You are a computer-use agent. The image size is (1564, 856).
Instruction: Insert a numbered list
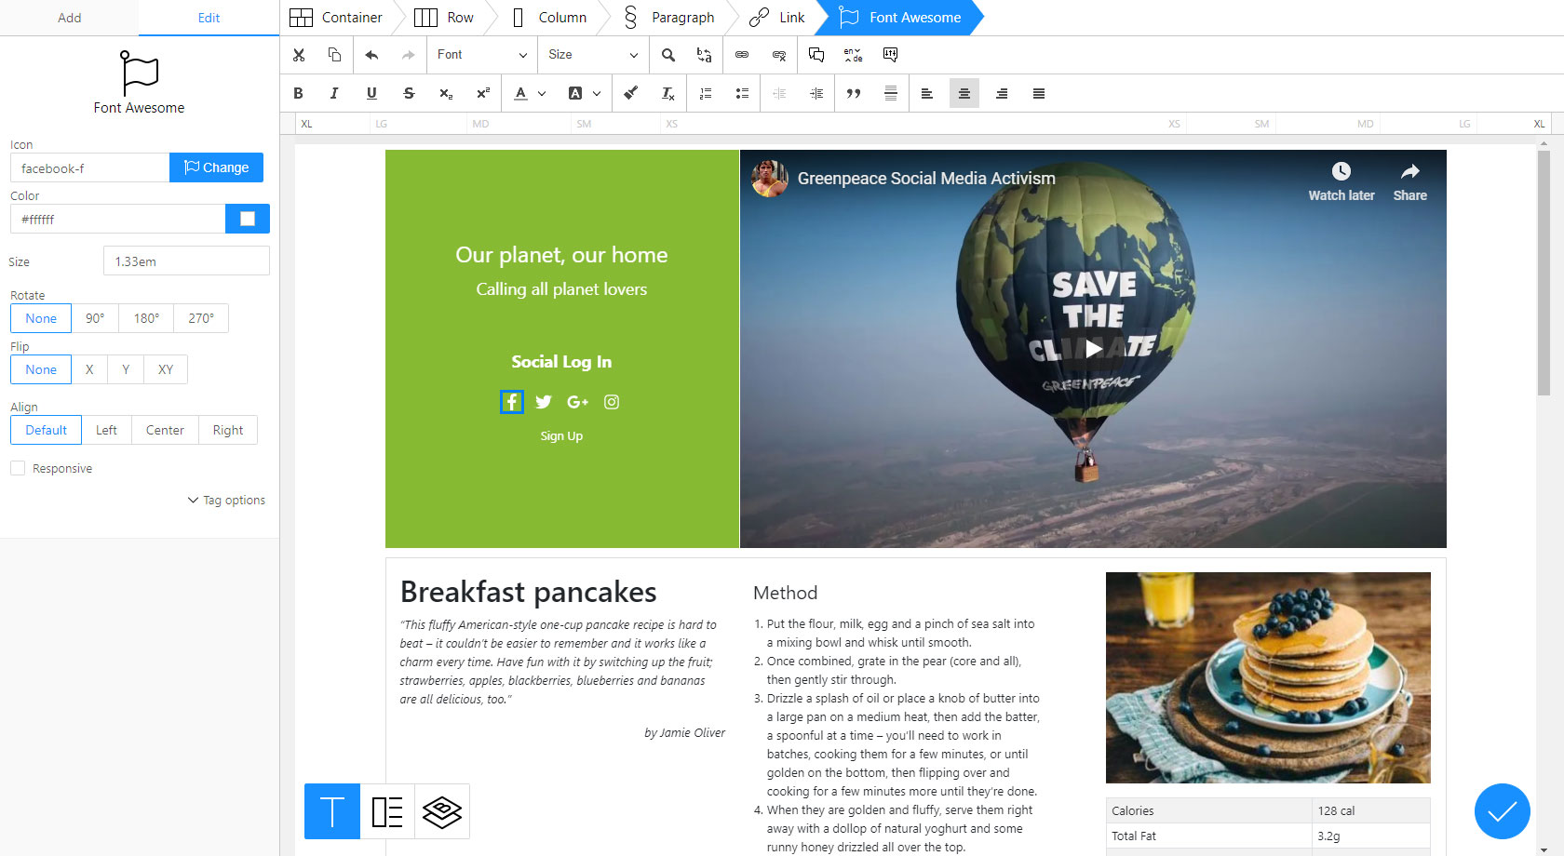706,93
